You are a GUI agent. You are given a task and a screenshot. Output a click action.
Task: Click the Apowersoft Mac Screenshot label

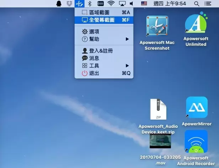pyautogui.click(x=157, y=45)
